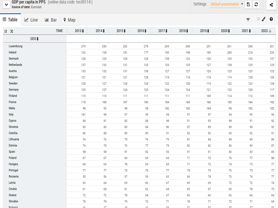Viewport: 278px width, 208px height.
Task: Switch to the Line chart tab
Action: [31, 20]
